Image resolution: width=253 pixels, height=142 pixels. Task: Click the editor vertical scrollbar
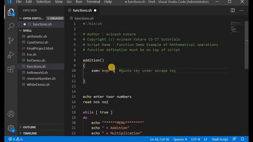coord(246,45)
